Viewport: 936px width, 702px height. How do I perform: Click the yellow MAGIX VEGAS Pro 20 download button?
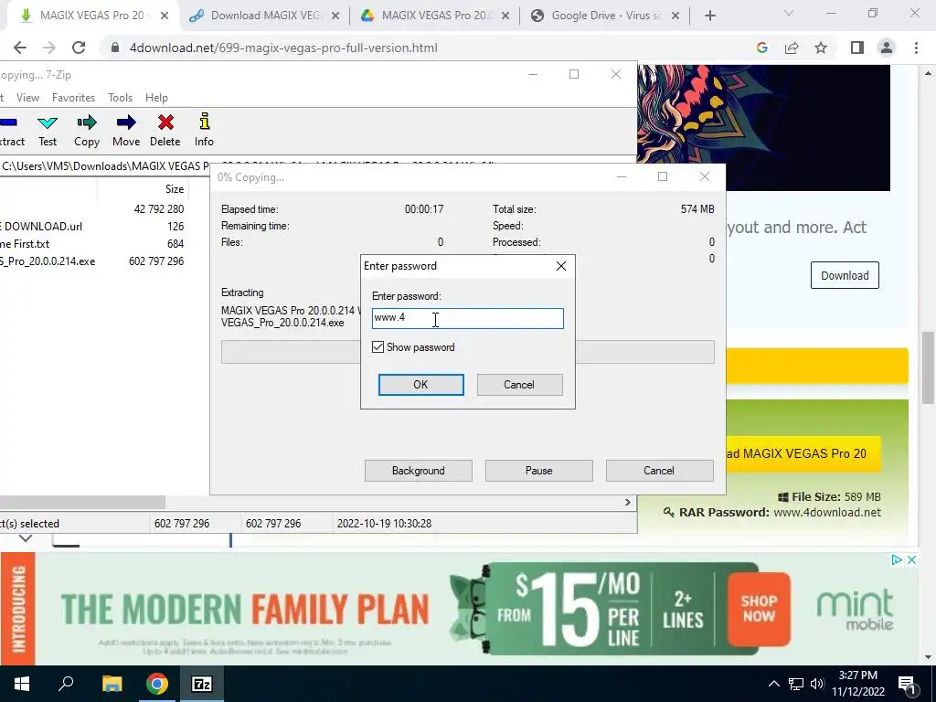[x=803, y=453]
